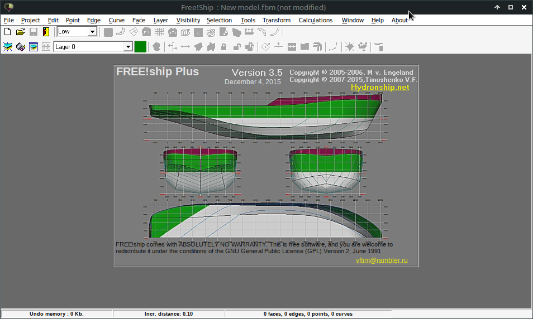Click the colored hull with blue rays layer icon
The image size is (533, 319).
pyautogui.click(x=7, y=47)
